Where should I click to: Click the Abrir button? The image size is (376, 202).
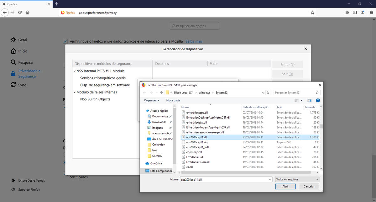[285, 186]
